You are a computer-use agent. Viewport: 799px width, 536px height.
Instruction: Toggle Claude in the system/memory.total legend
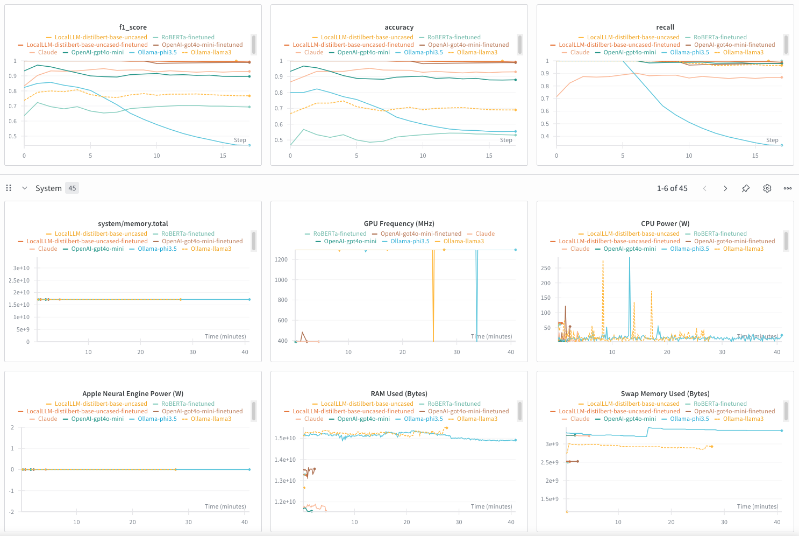click(46, 248)
